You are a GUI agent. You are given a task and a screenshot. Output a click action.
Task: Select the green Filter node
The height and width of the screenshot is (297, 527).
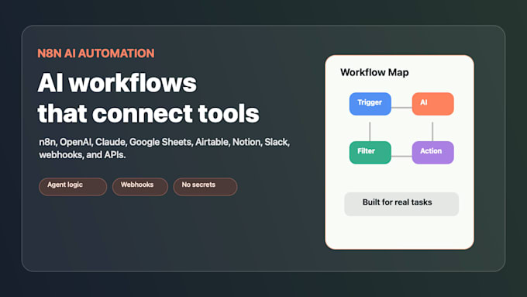[370, 153]
